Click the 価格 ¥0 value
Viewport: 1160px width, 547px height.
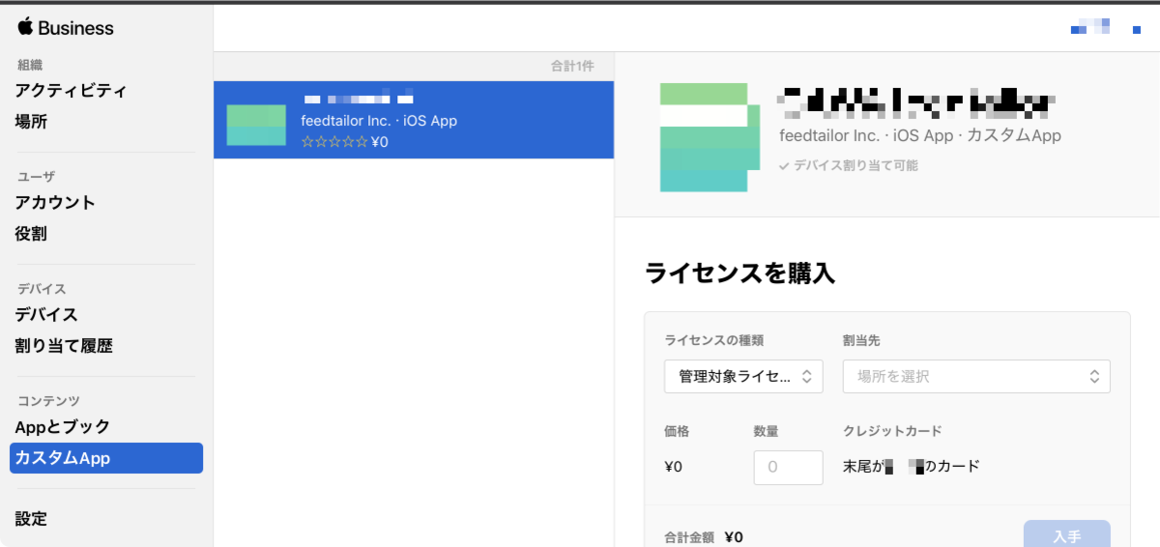[x=674, y=467]
